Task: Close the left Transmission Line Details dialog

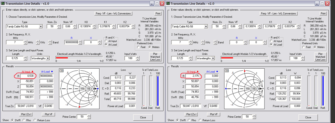Action: [143, 117]
